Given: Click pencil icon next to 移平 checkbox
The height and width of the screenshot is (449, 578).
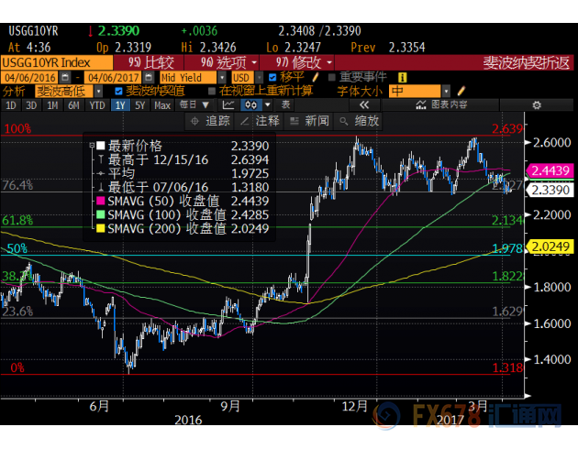Looking at the screenshot, I should 316,77.
